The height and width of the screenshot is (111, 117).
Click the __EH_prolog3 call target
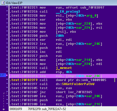coord(68,12)
